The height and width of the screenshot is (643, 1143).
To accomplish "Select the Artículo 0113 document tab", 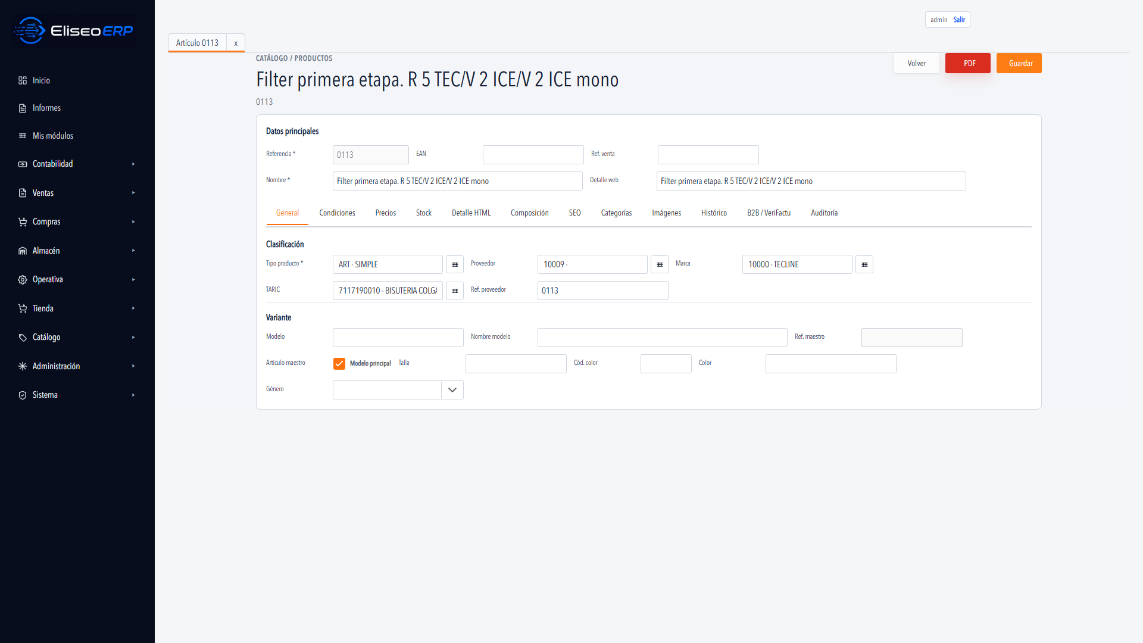I will tap(197, 43).
